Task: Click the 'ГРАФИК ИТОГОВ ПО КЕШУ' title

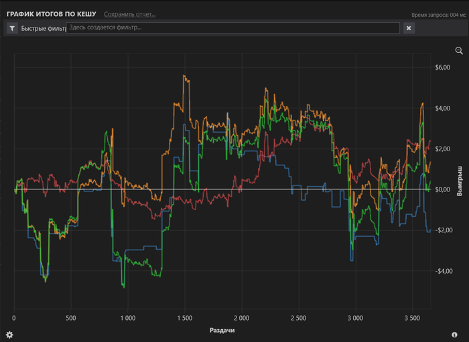Action: (51, 14)
